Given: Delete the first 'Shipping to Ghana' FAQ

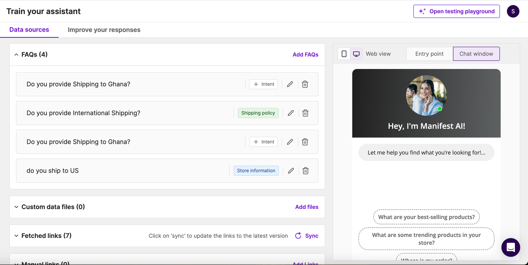Looking at the screenshot, I should click(x=305, y=84).
